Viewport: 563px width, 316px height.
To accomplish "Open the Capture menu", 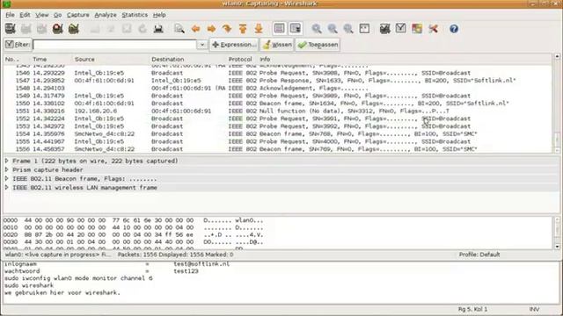I will pos(78,15).
